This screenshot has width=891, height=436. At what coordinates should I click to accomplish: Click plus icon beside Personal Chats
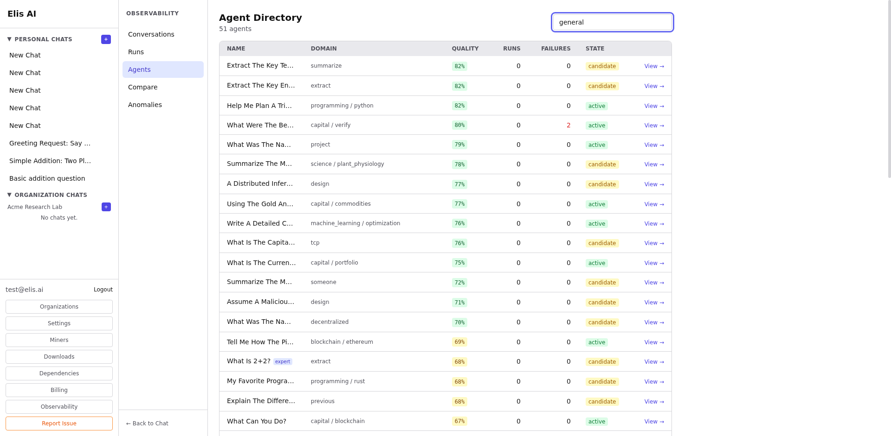(x=106, y=39)
